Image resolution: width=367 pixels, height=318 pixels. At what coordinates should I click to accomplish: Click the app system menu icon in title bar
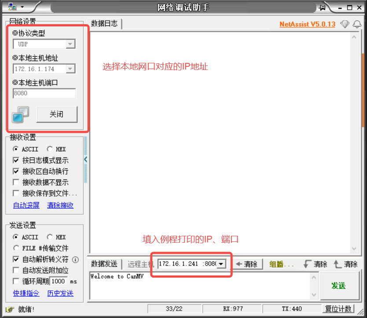[x=12, y=7]
